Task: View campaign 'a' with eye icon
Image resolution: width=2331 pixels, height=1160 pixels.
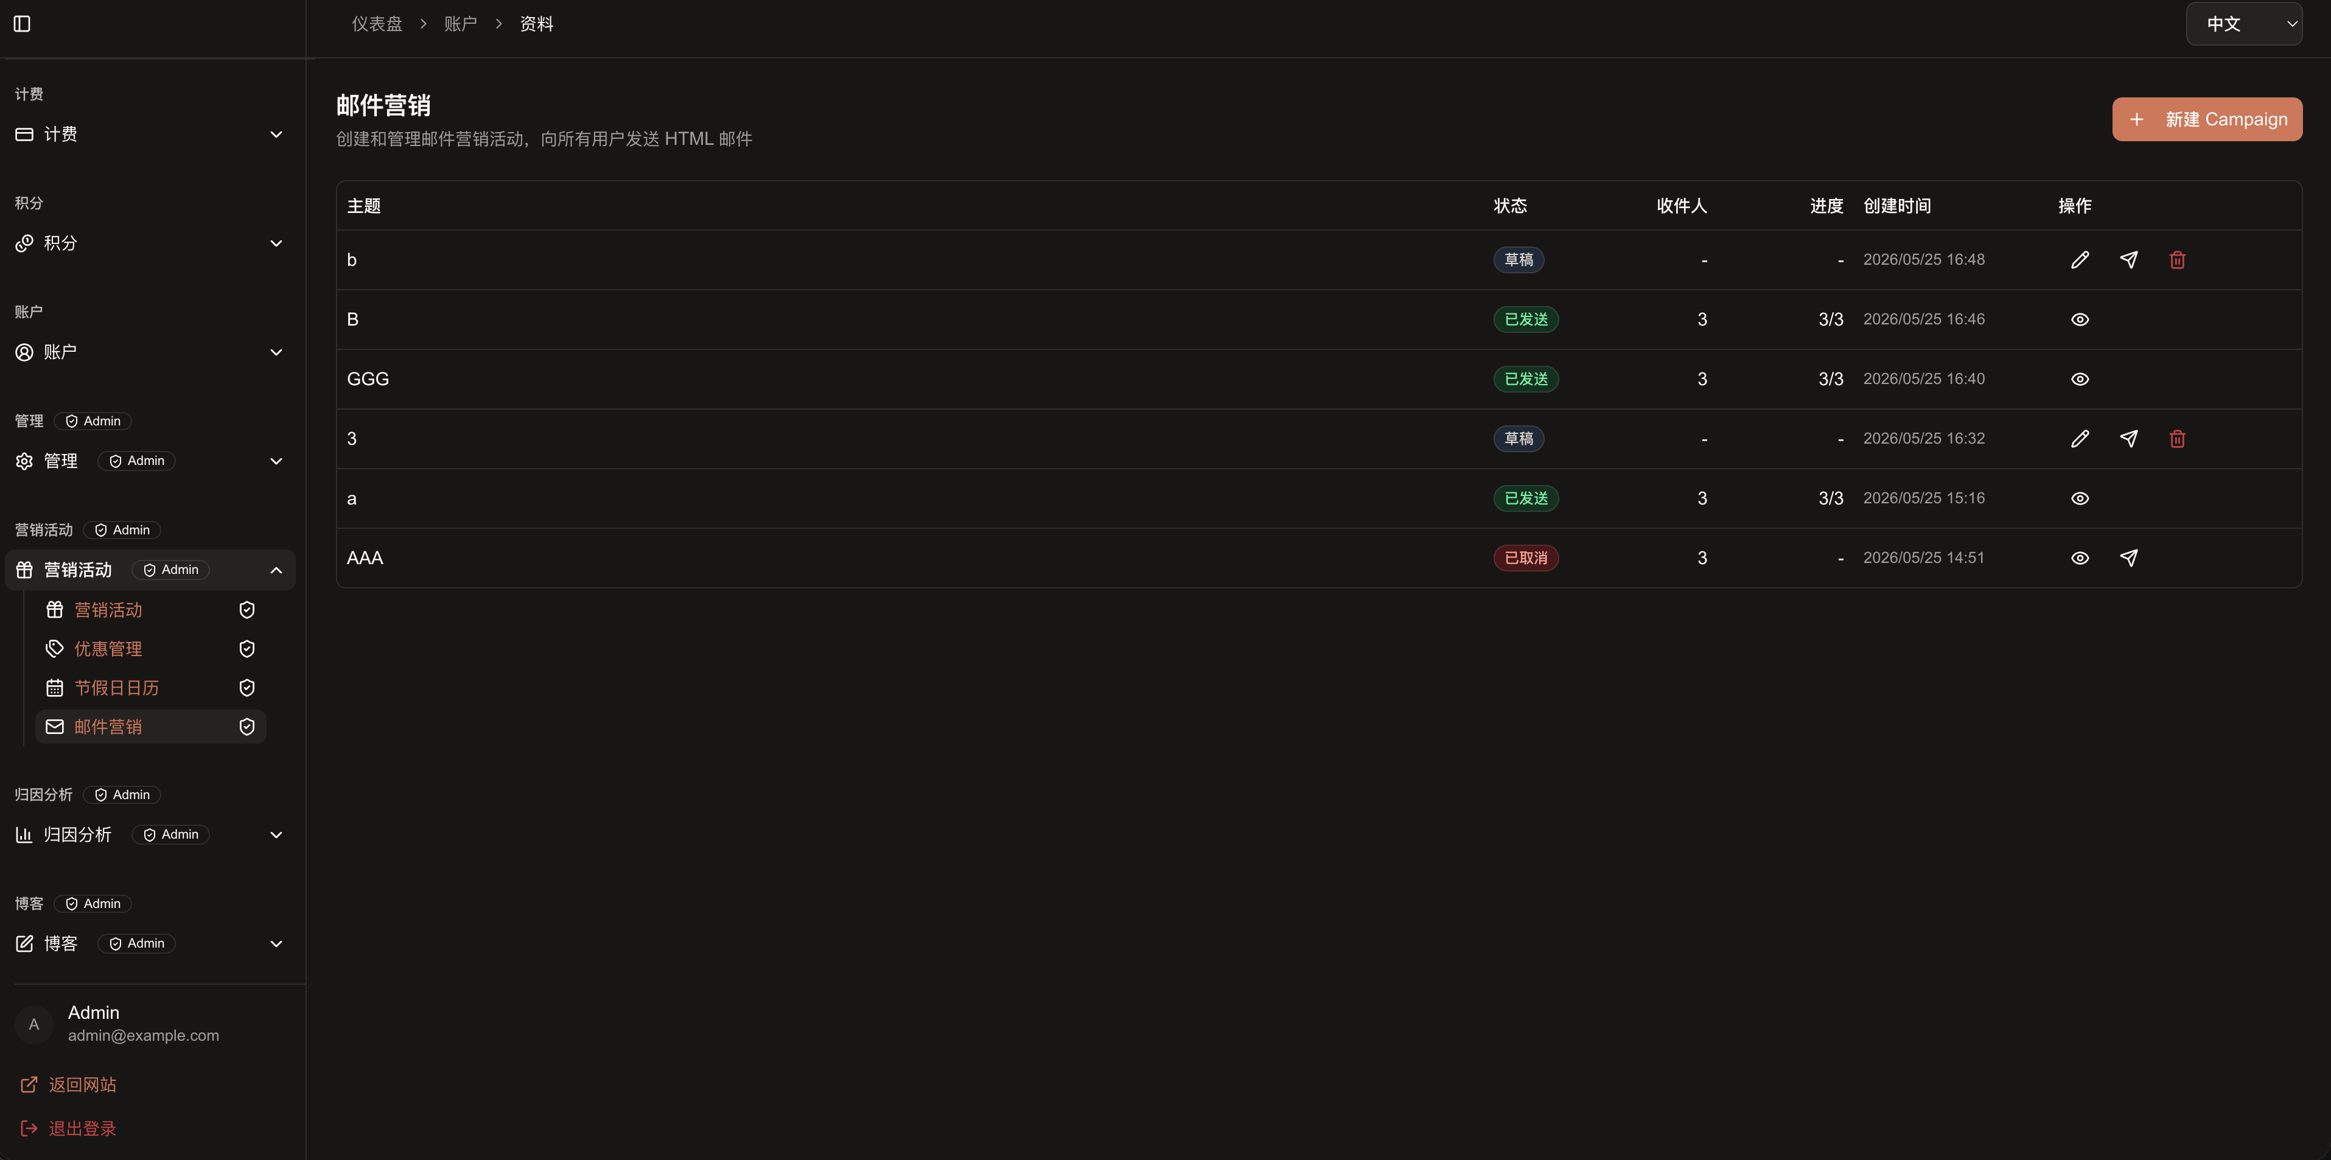Action: [2080, 498]
